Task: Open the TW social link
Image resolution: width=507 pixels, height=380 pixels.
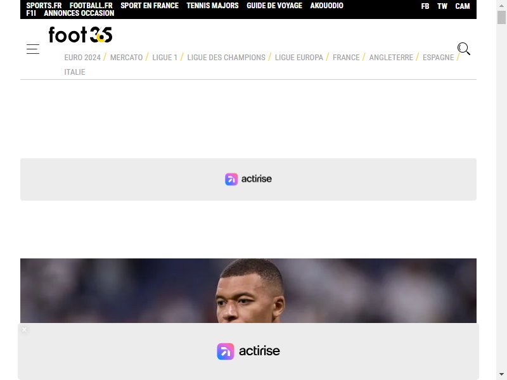Action: coord(442,6)
